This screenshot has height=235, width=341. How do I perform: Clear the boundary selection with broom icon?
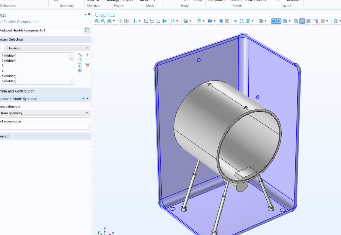88,65
